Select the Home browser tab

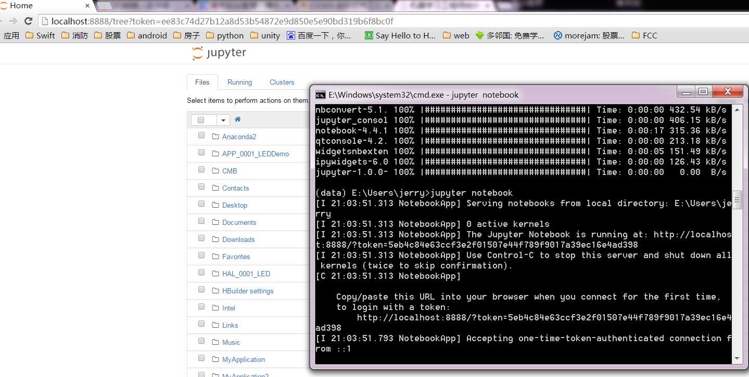point(47,6)
